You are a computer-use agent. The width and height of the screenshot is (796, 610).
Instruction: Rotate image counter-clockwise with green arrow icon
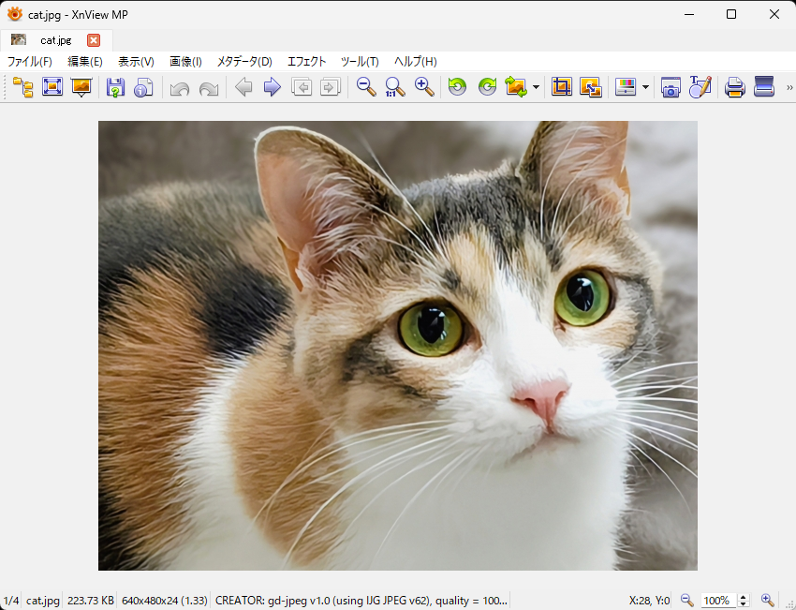click(x=457, y=87)
